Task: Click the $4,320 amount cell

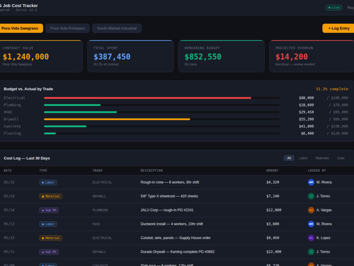Action: coord(273,182)
